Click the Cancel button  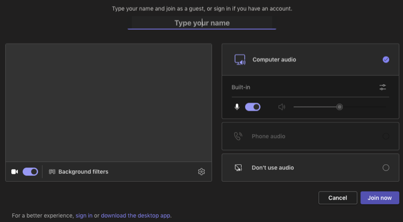(x=338, y=198)
